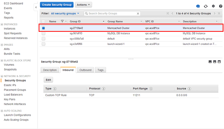
Task: Clear the search box with X icon
Action: pos(138,13)
